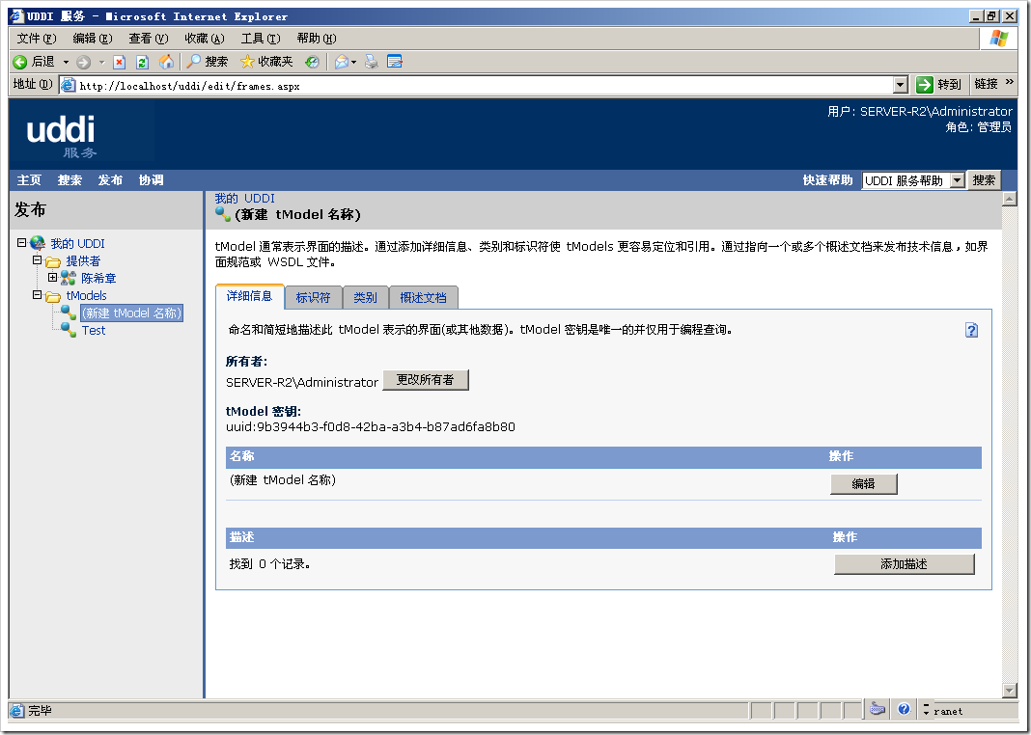Open the 主页 navigation link
The width and height of the screenshot is (1031, 735).
click(x=29, y=180)
